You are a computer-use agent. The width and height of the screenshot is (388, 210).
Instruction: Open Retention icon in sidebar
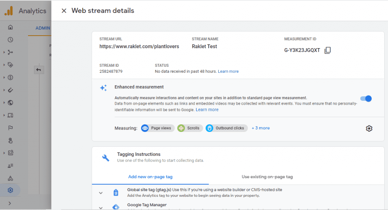(10, 90)
